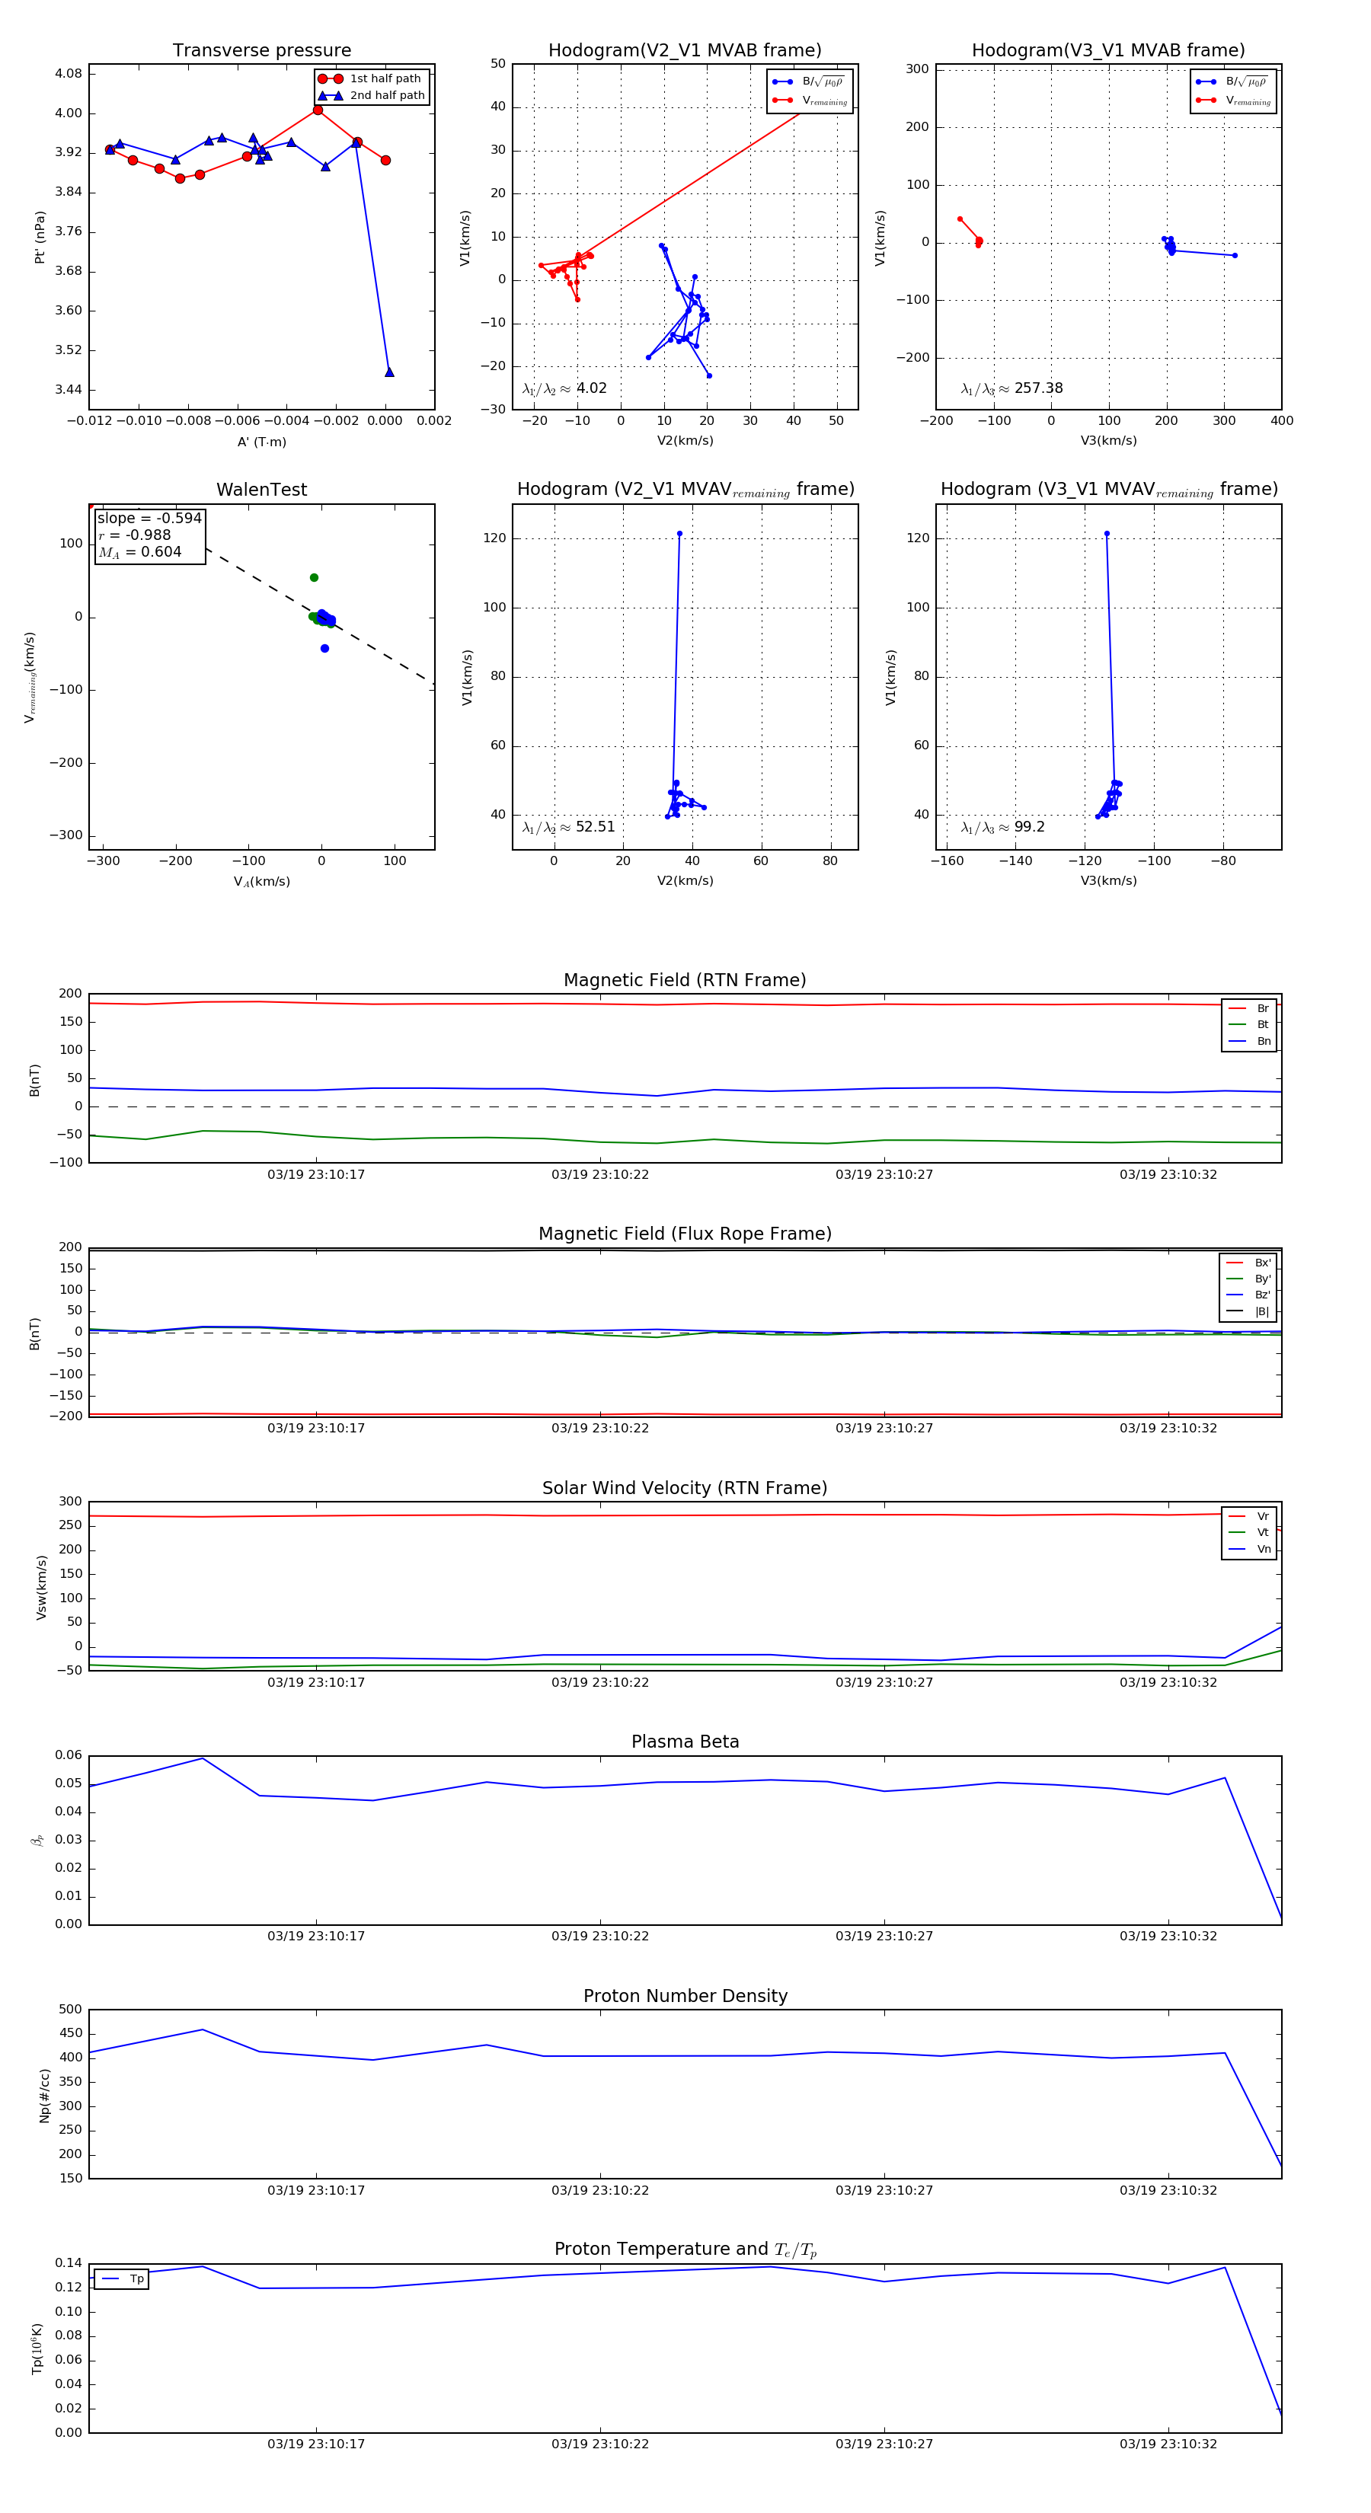Click the lowest blue triangle in Transverse pressure
This screenshot has width=1371, height=2513.
[388, 372]
